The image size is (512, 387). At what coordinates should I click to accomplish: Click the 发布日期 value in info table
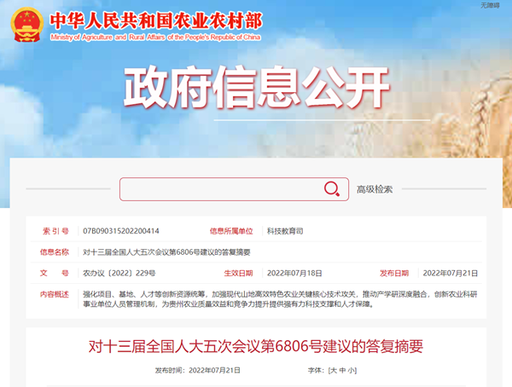(451, 273)
